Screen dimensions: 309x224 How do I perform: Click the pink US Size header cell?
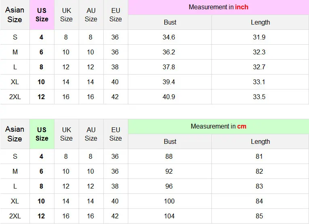coord(42,15)
